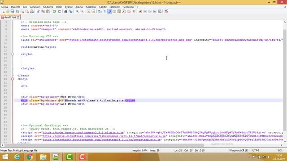This screenshot has width=287, height=161.
Task: Follow the stackpath bootstrap.min.js link
Action: pos(102,140)
